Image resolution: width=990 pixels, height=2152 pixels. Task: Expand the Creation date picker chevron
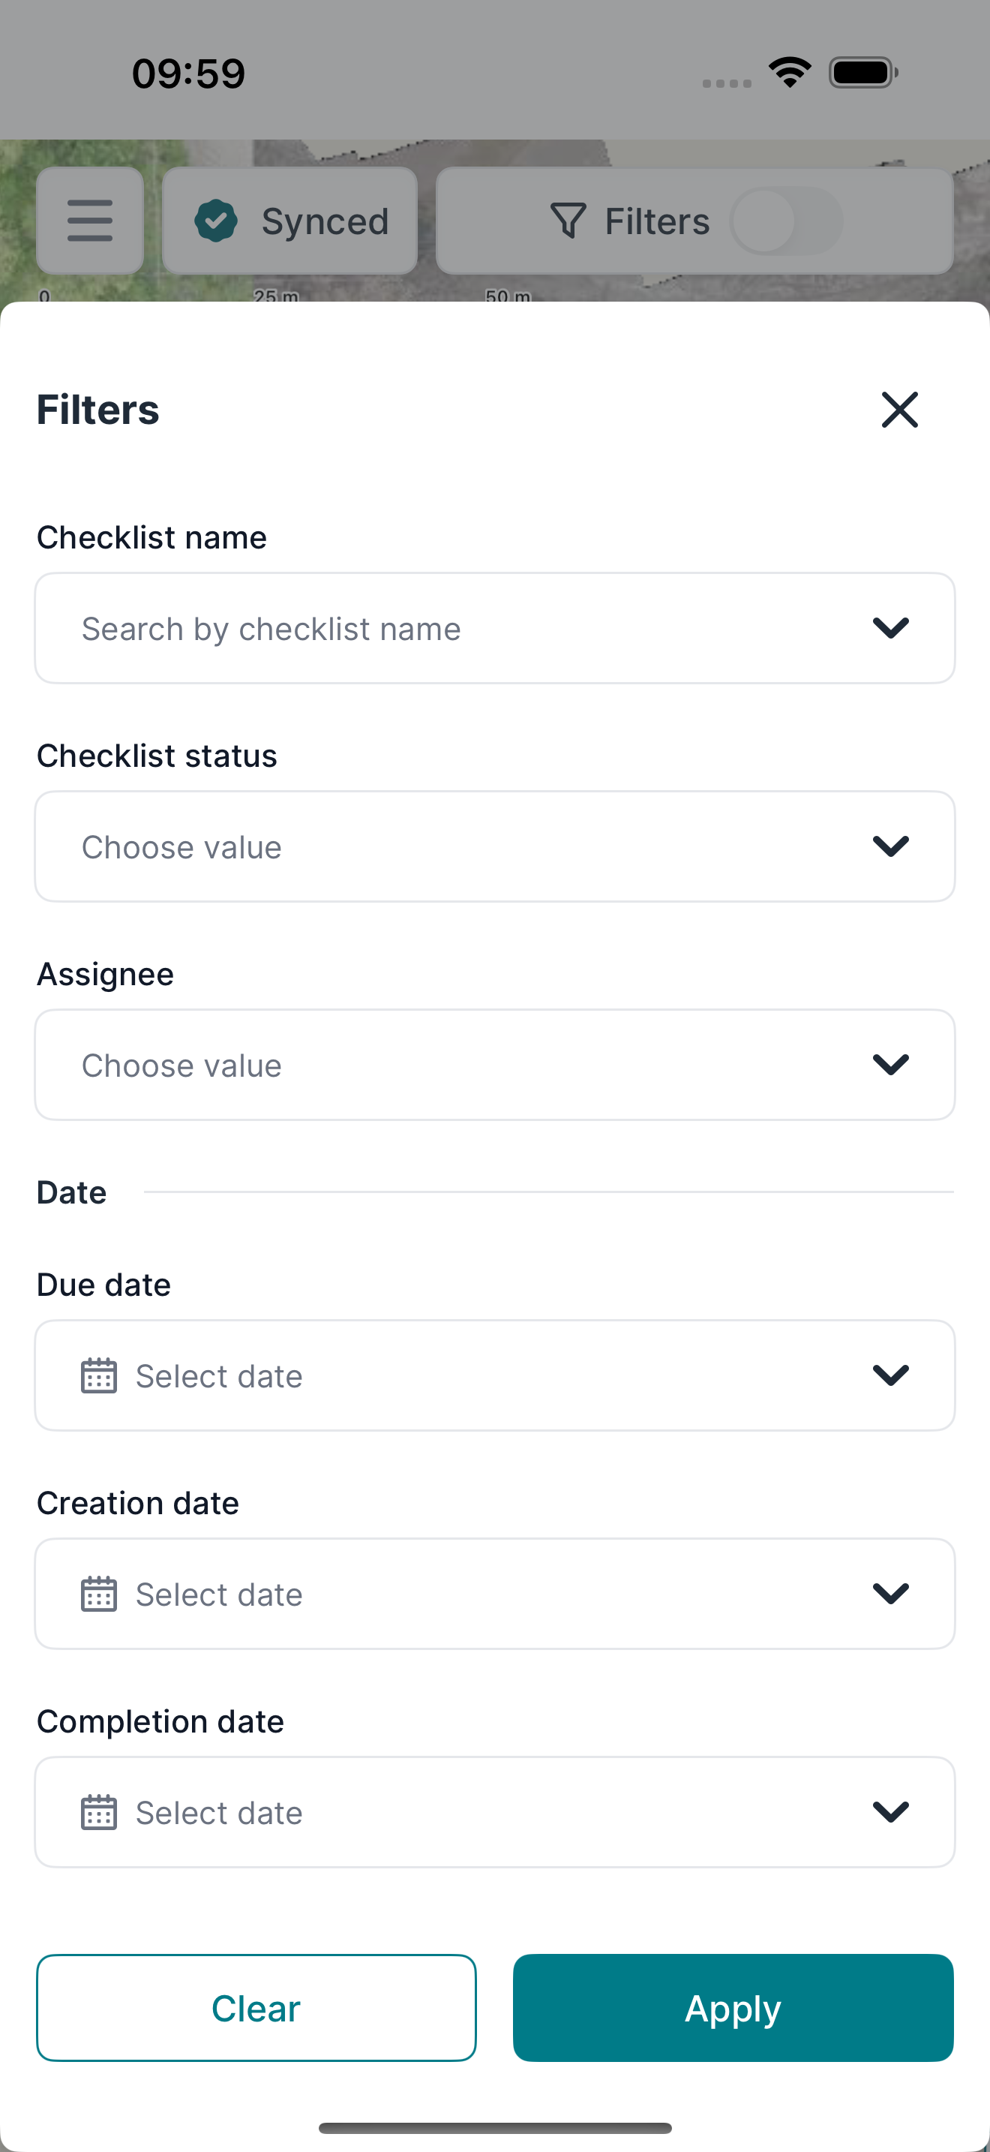891,1593
